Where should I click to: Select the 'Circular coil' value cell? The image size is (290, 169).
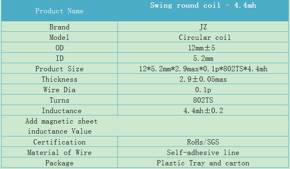click(203, 37)
